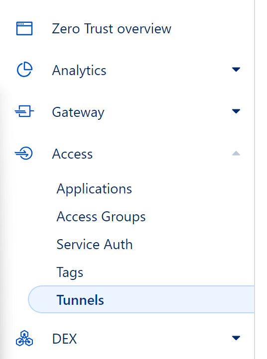Navigate to Tags under Access
267x359 pixels.
[70, 272]
